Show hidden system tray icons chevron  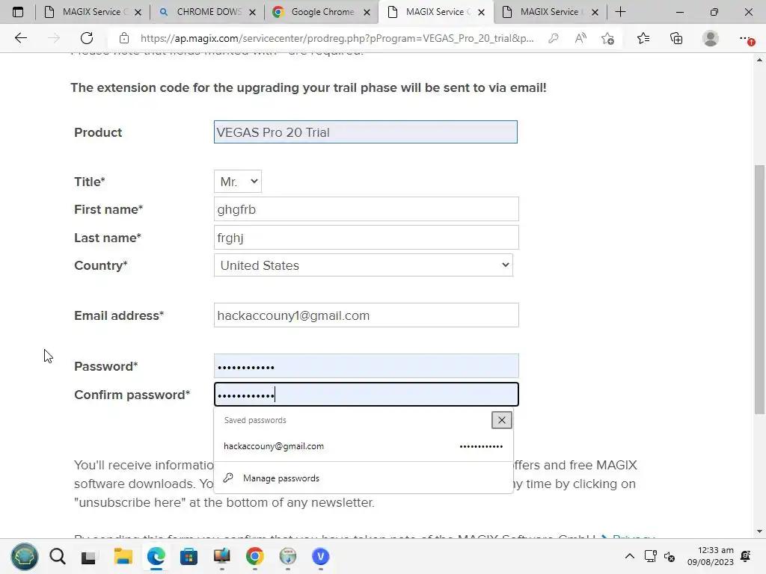pyautogui.click(x=630, y=556)
